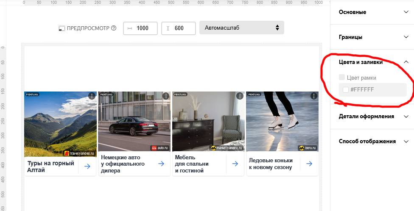Click the #FFFFFF hex color field

coord(372,90)
